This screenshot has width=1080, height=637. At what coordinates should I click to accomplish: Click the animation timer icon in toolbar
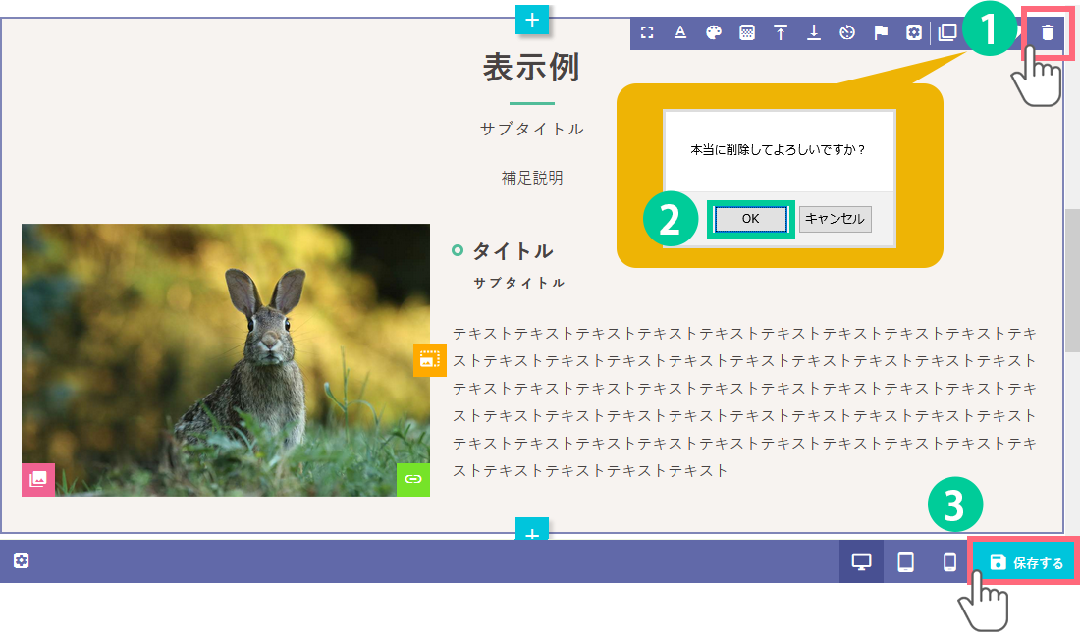pyautogui.click(x=847, y=32)
